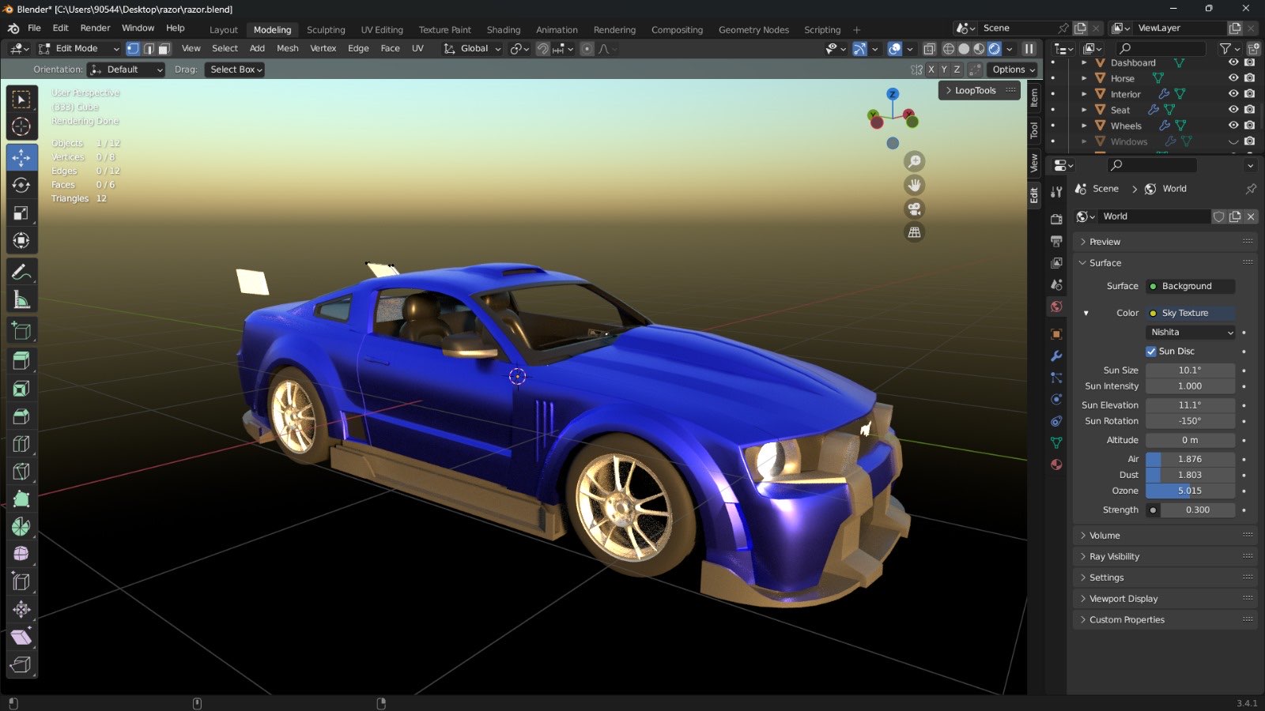Screen dimensions: 1265x711
Task: Select the Knife tool
Action: pyautogui.click(x=21, y=472)
